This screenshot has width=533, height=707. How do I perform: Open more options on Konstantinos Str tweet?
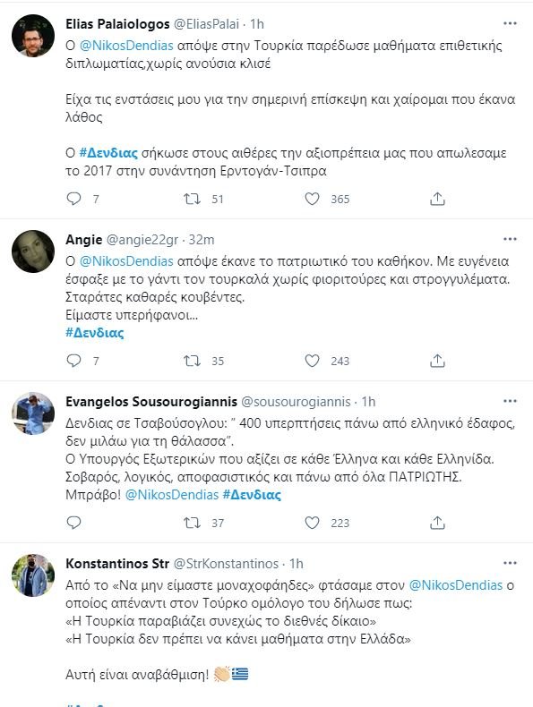(x=510, y=563)
